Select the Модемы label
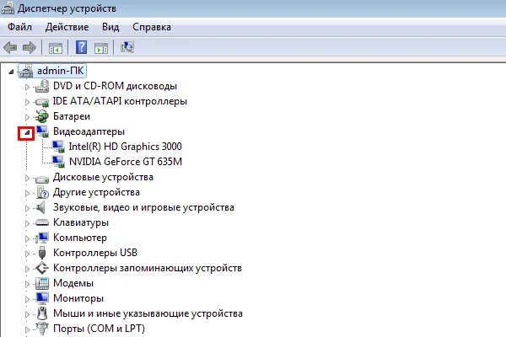 [x=73, y=283]
